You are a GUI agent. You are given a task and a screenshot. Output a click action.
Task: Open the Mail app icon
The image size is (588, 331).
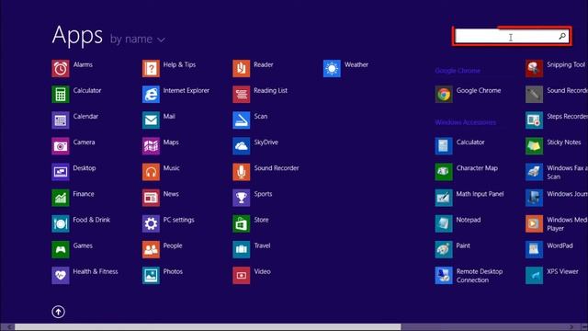tap(151, 120)
